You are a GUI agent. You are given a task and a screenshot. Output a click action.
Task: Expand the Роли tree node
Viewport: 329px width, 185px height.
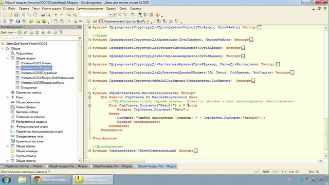(x=8, y=97)
